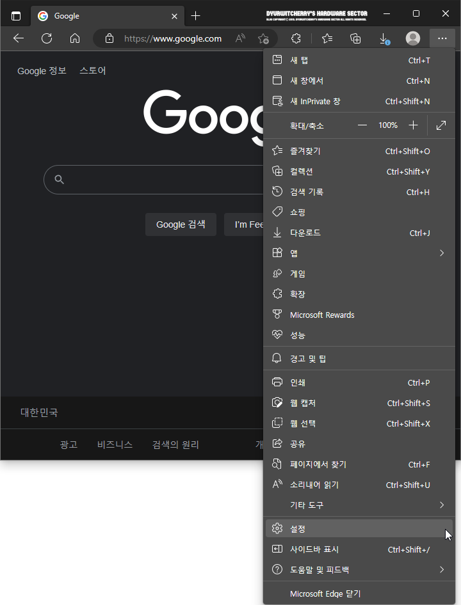Zoom out with the minus button

click(362, 125)
